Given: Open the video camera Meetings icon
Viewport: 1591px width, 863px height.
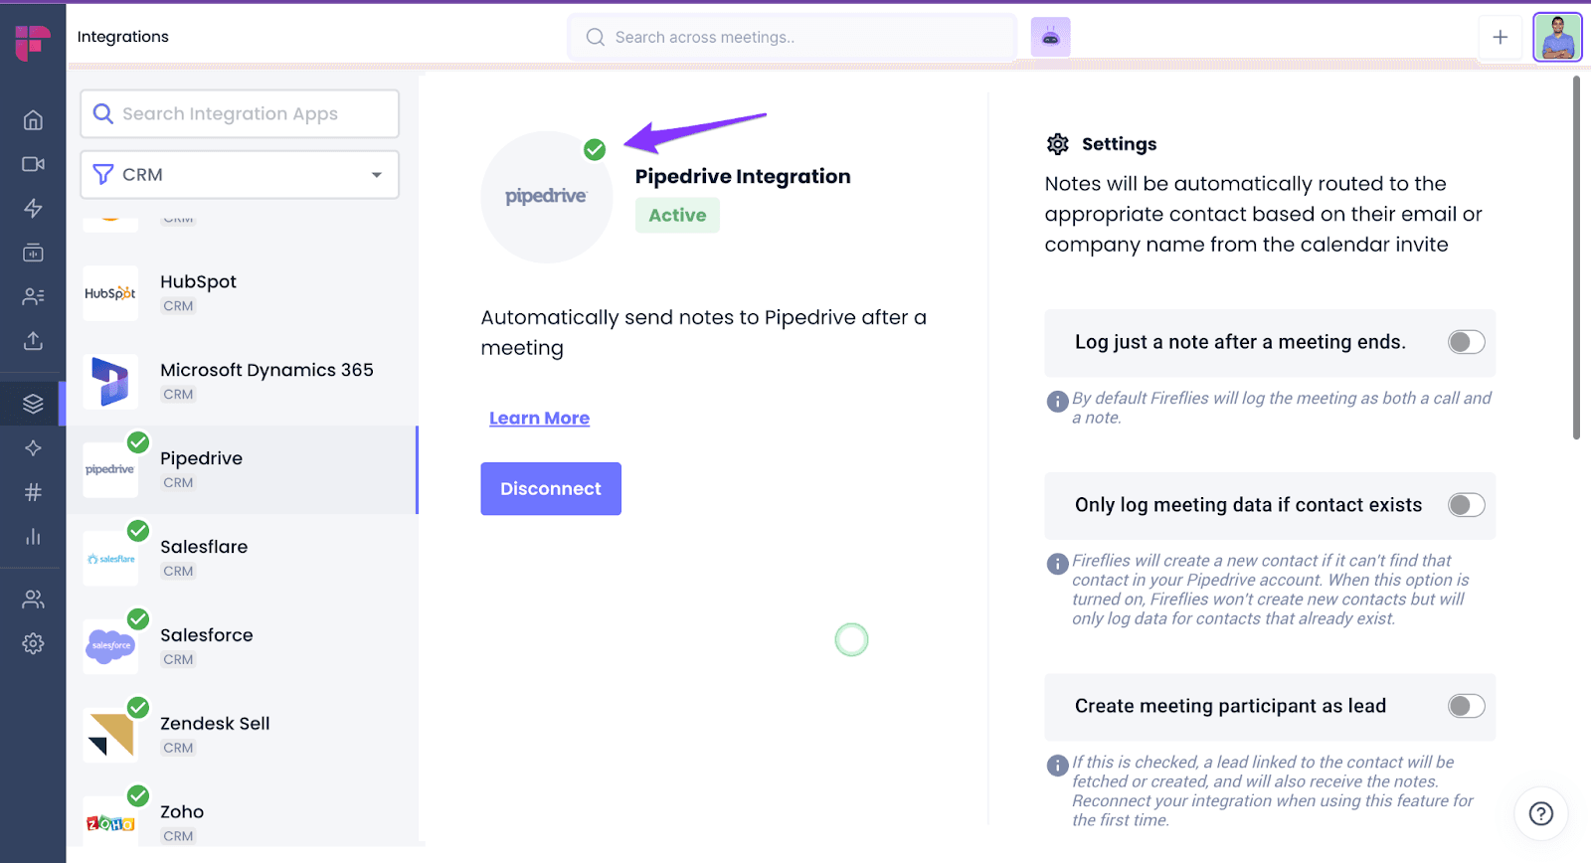Looking at the screenshot, I should [33, 164].
